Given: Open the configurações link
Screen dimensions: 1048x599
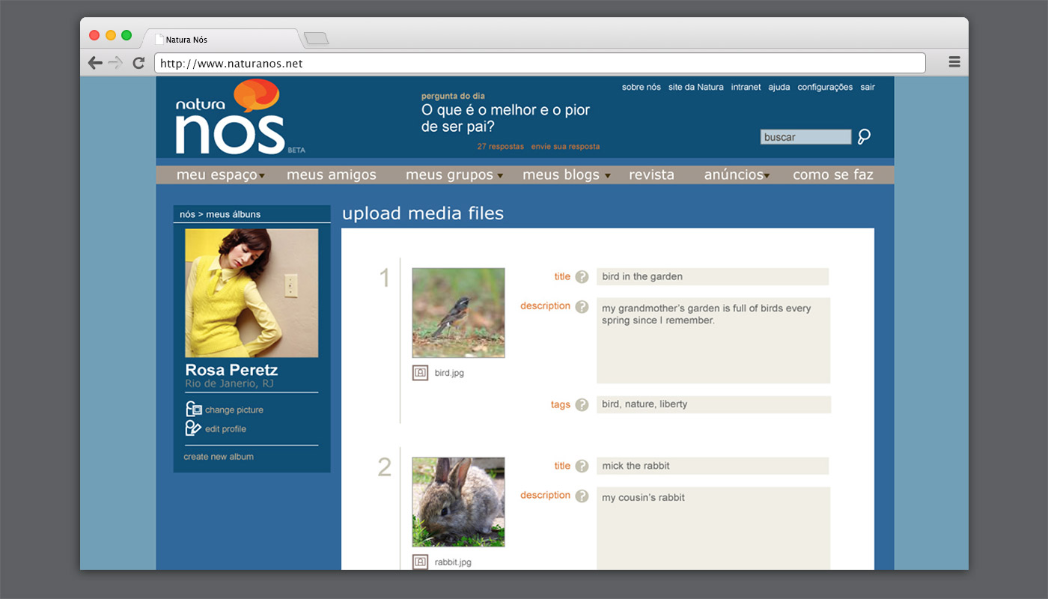Looking at the screenshot, I should [x=825, y=87].
